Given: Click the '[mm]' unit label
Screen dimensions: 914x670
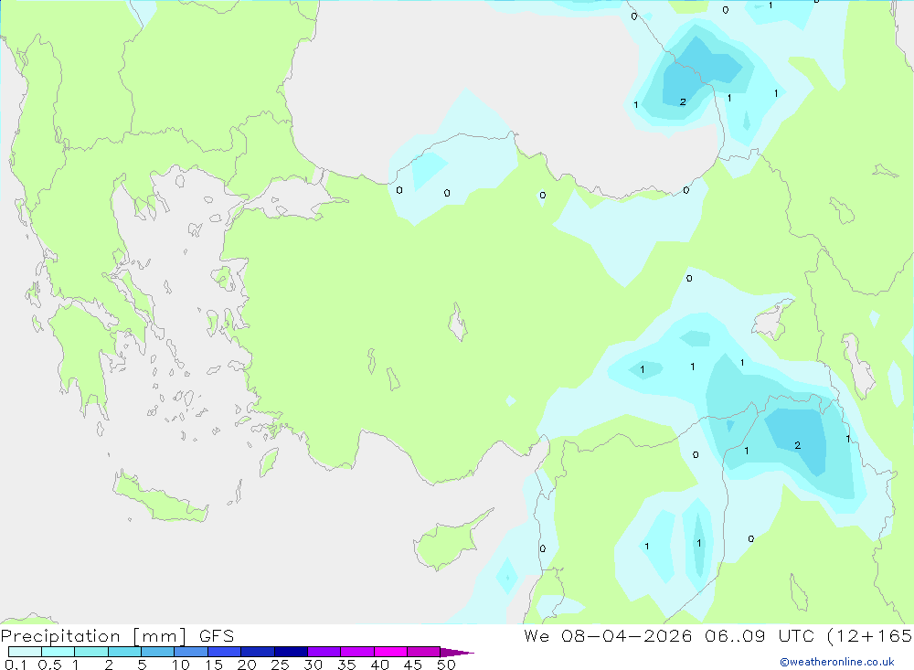Looking at the screenshot, I should [x=160, y=636].
